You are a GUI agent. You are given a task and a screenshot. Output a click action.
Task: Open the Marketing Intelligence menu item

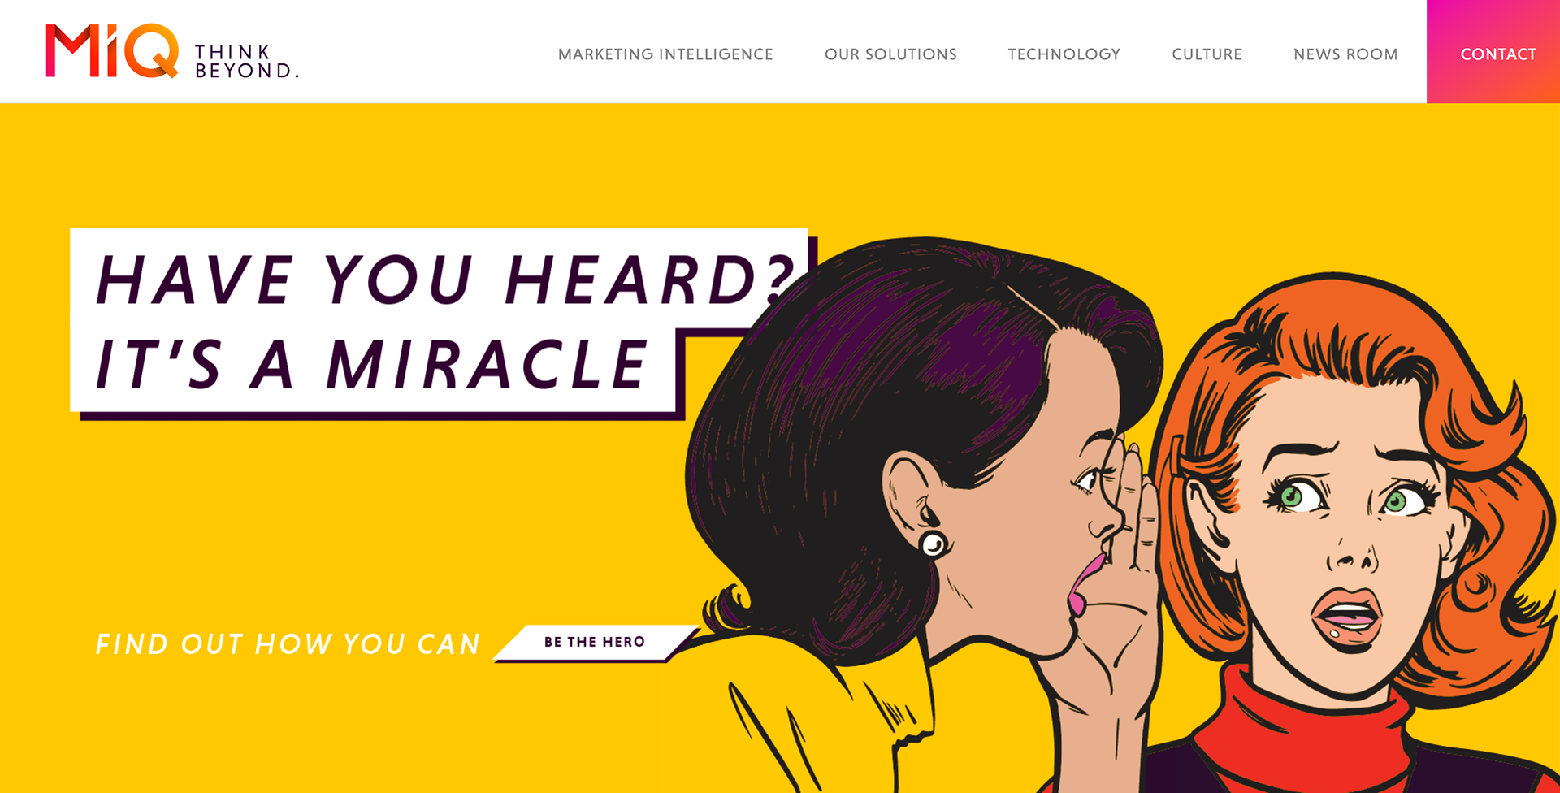point(665,54)
